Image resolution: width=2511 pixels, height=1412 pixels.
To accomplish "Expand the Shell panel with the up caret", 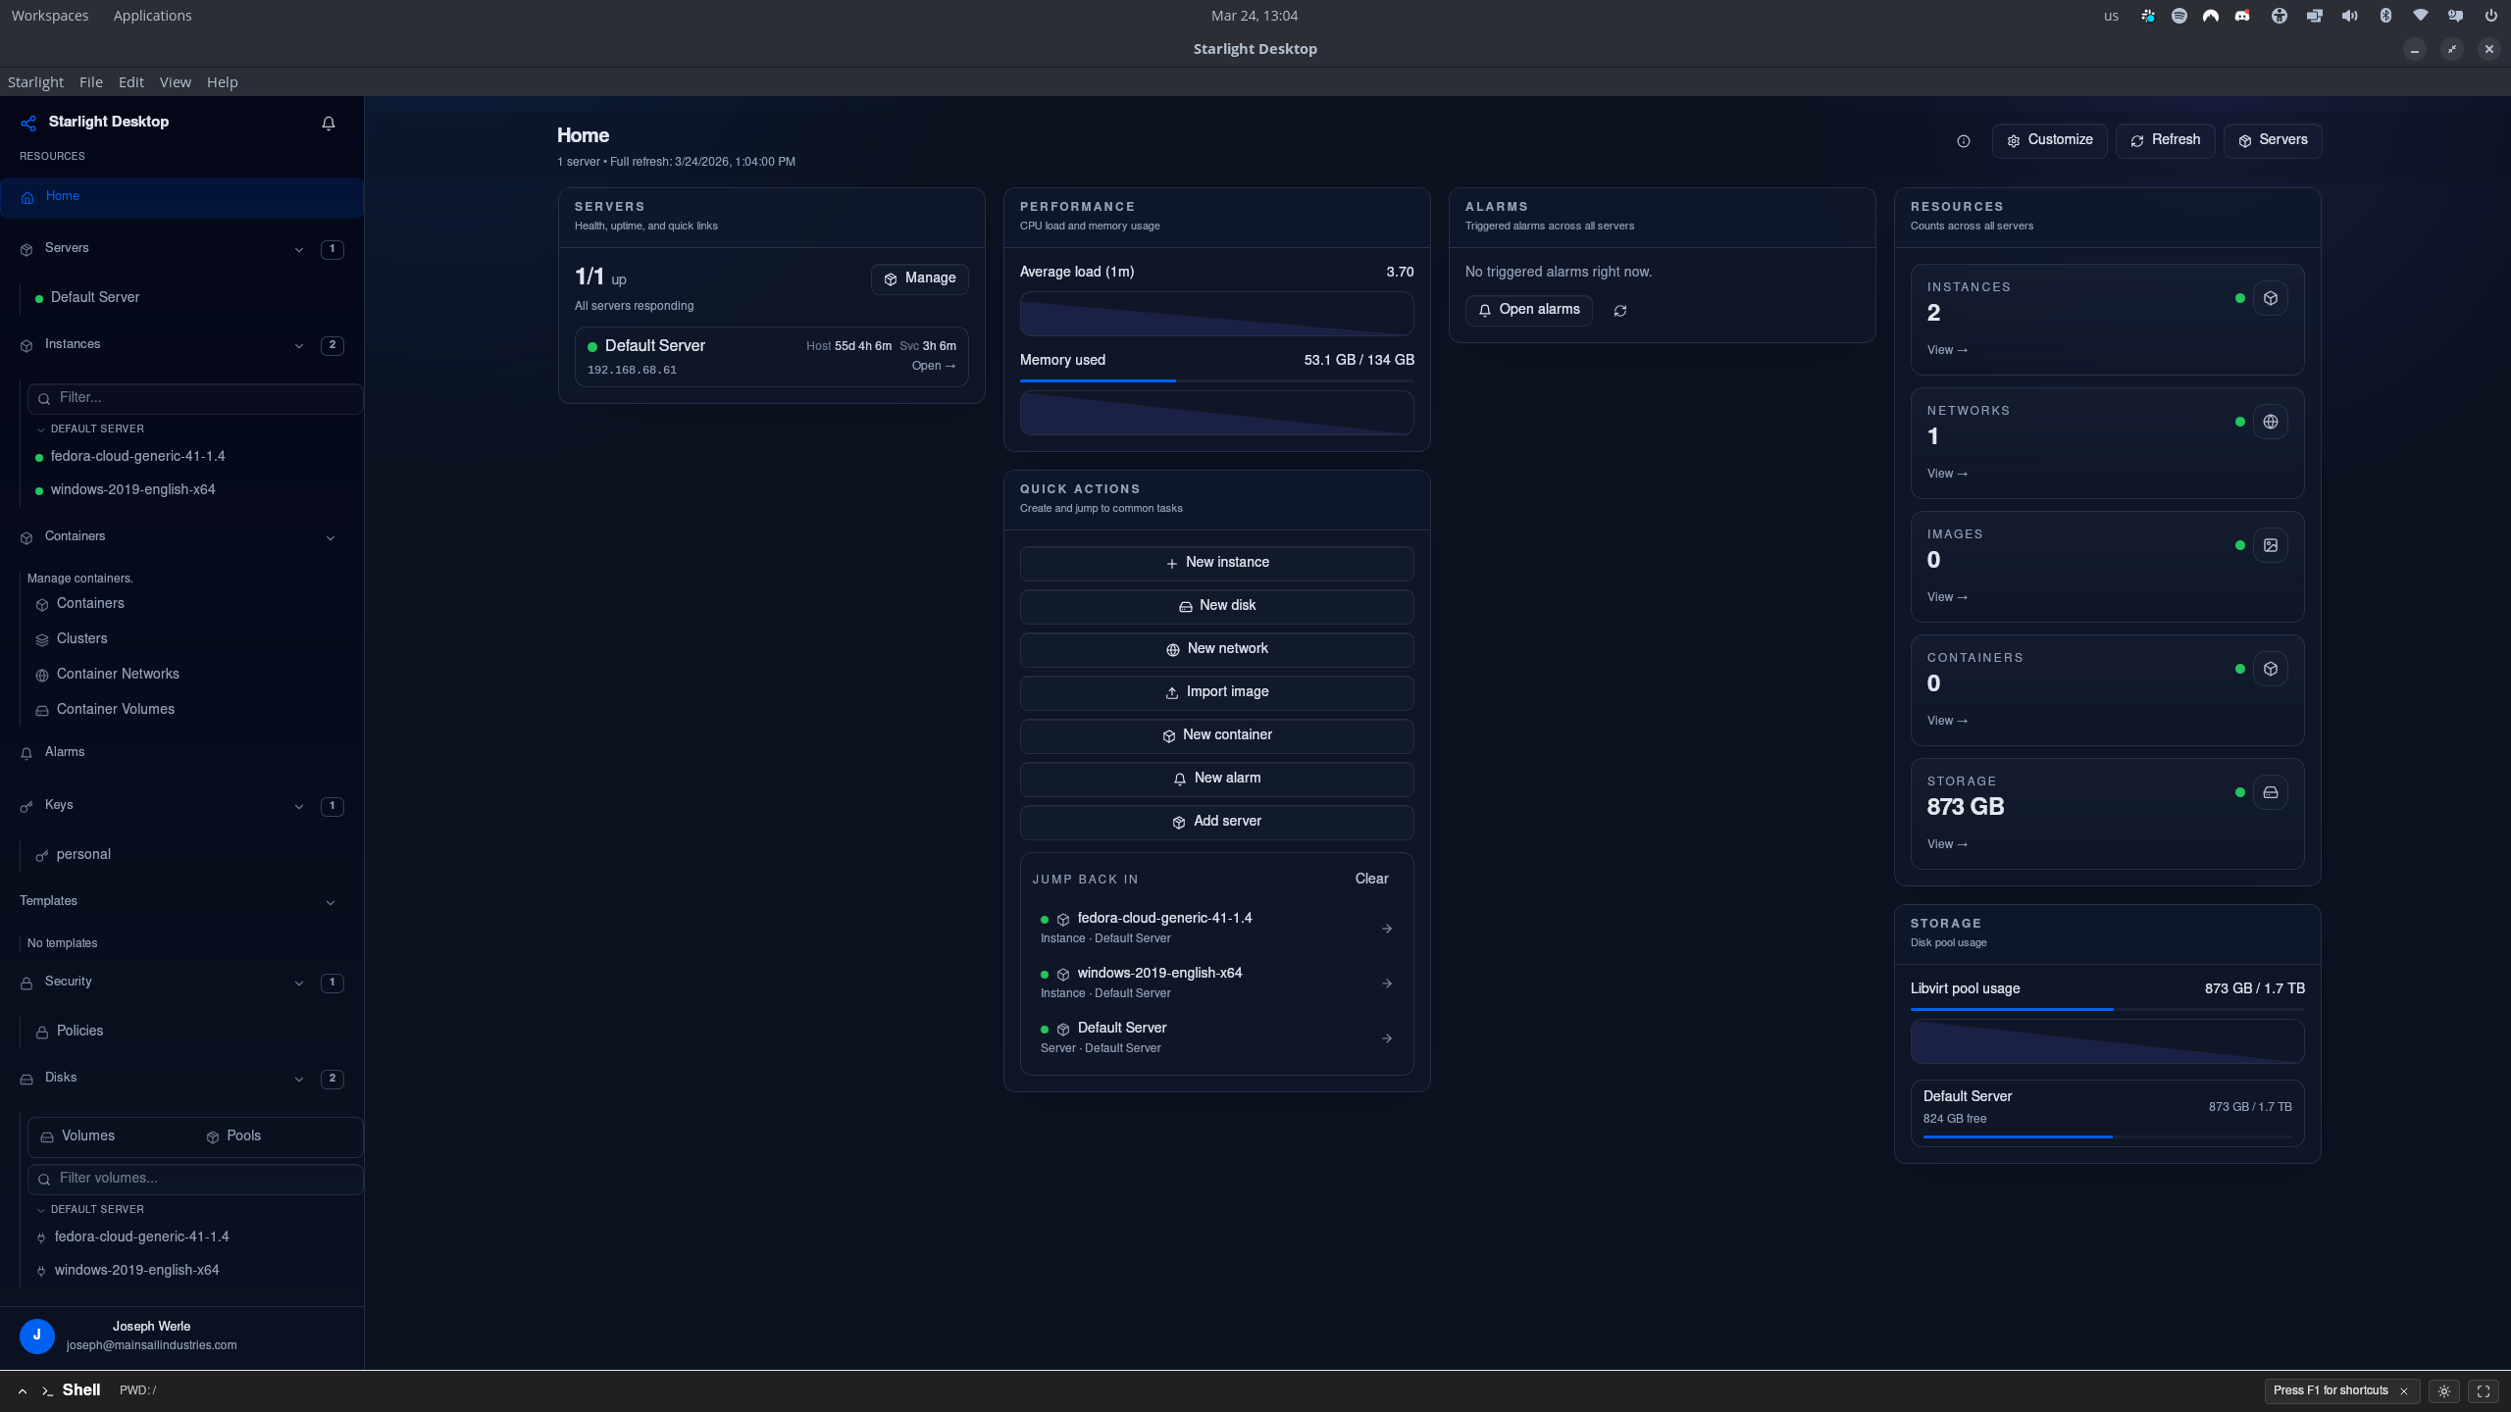I will (x=23, y=1391).
